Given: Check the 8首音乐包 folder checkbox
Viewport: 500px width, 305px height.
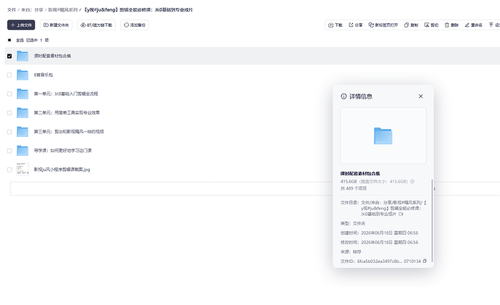Looking at the screenshot, I should point(9,75).
